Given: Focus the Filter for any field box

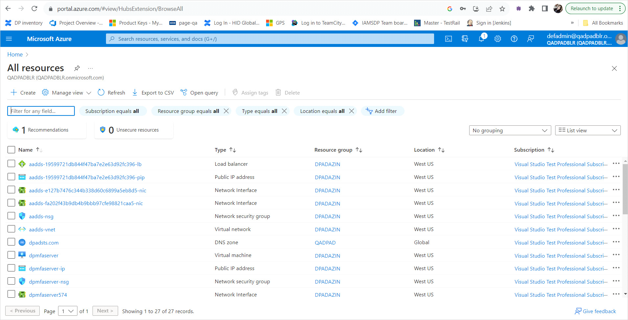Looking at the screenshot, I should point(41,111).
